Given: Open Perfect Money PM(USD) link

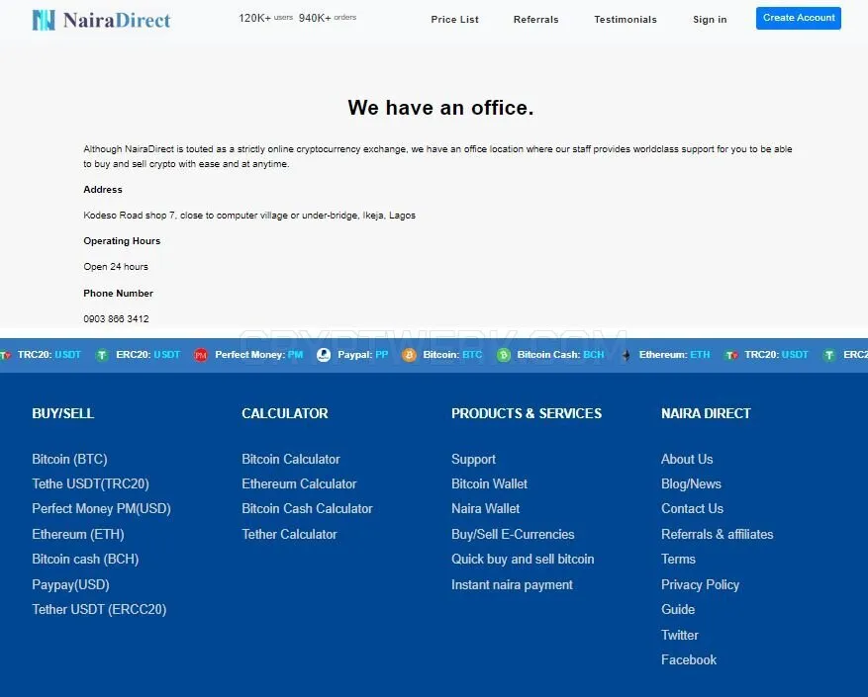Looking at the screenshot, I should point(101,509).
